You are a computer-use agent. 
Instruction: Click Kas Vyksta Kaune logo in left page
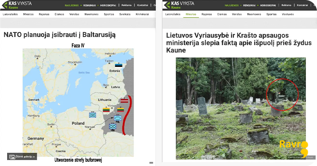pyautogui.click(x=17, y=5)
